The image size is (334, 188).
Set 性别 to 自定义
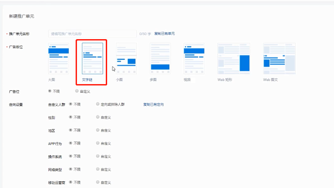click(x=98, y=117)
